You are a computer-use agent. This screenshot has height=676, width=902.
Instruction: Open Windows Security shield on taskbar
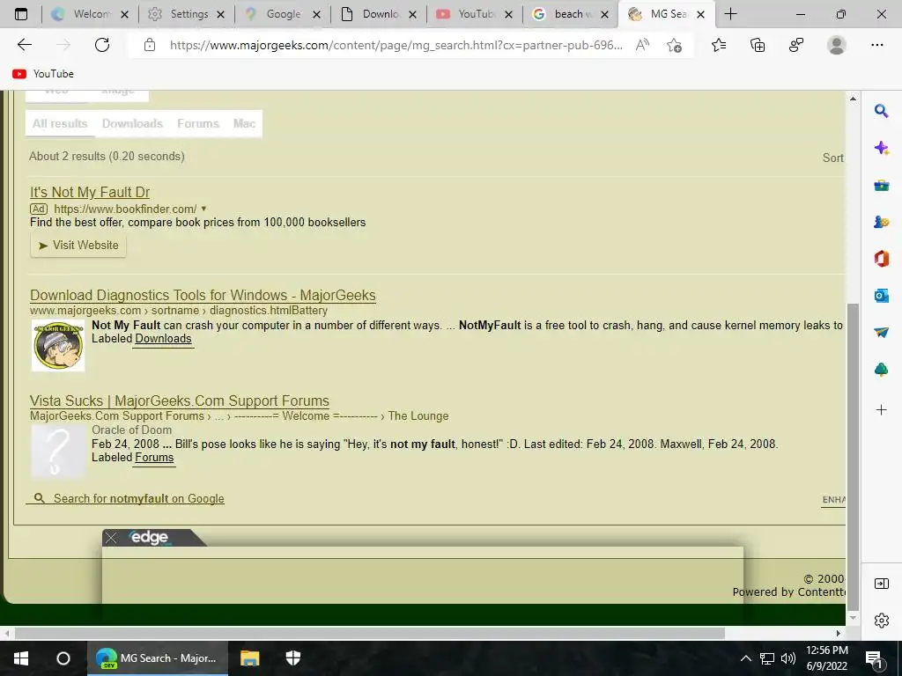pos(293,658)
